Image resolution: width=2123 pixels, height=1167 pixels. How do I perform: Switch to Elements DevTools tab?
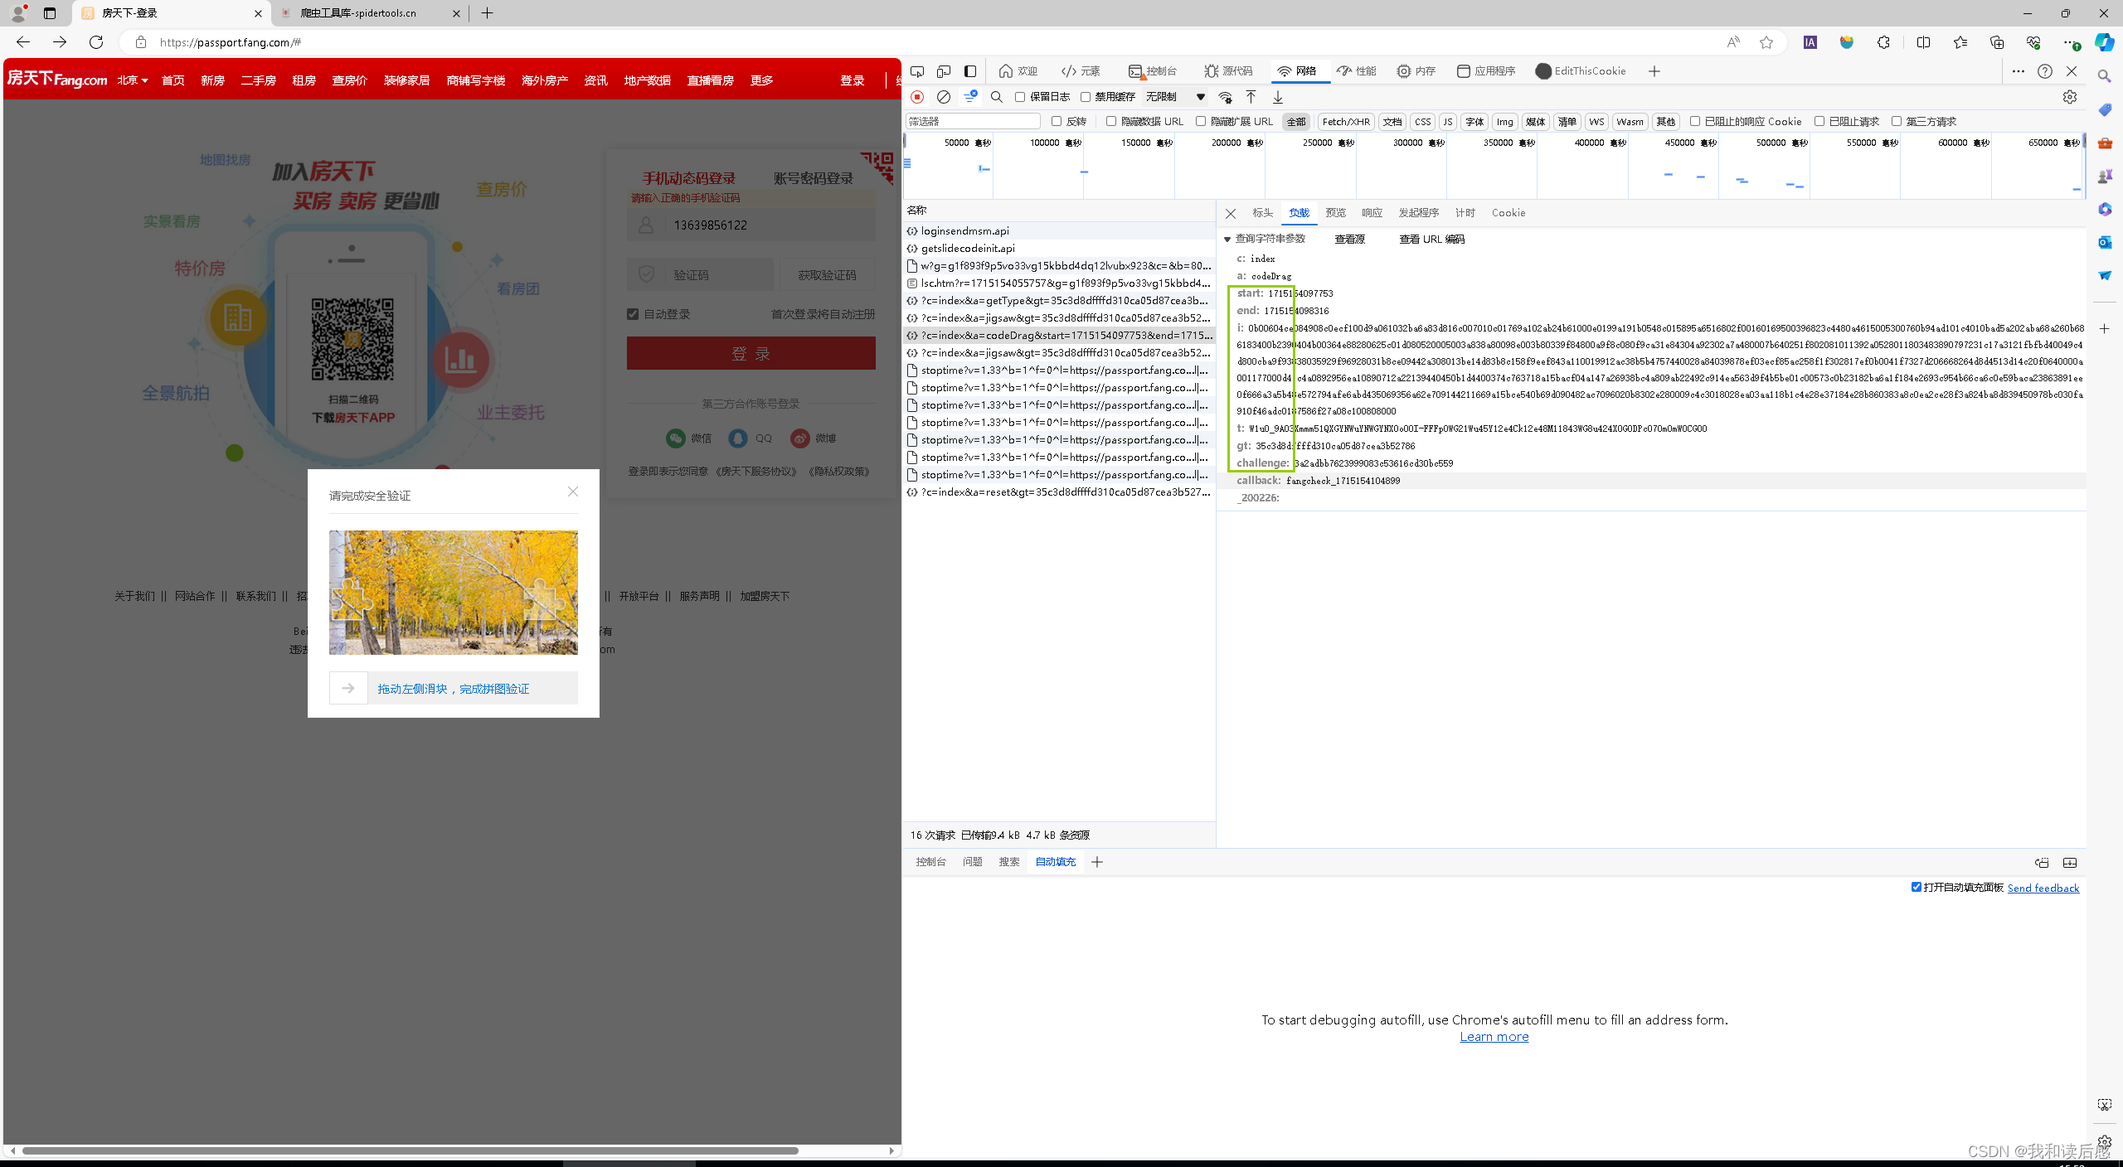pos(1081,71)
